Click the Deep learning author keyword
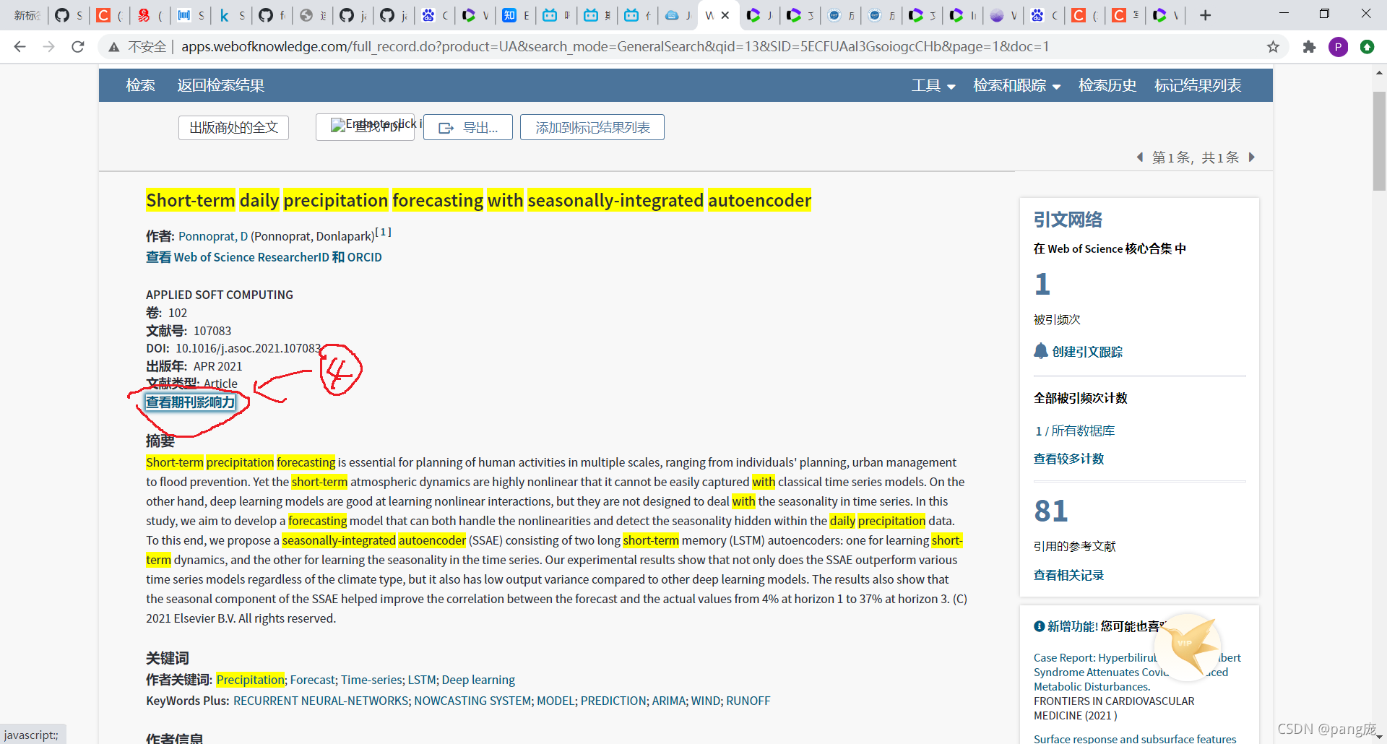Screen dimensions: 1387x744 [x=478, y=680]
